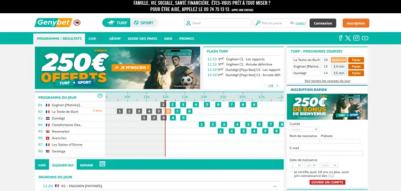Click the Genybet logo
Viewport: 401px width, 191px height.
tap(53, 23)
